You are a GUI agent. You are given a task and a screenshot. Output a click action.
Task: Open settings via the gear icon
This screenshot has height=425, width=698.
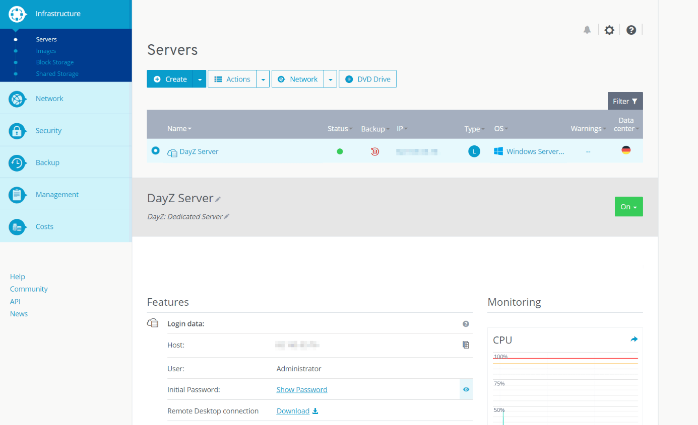609,30
